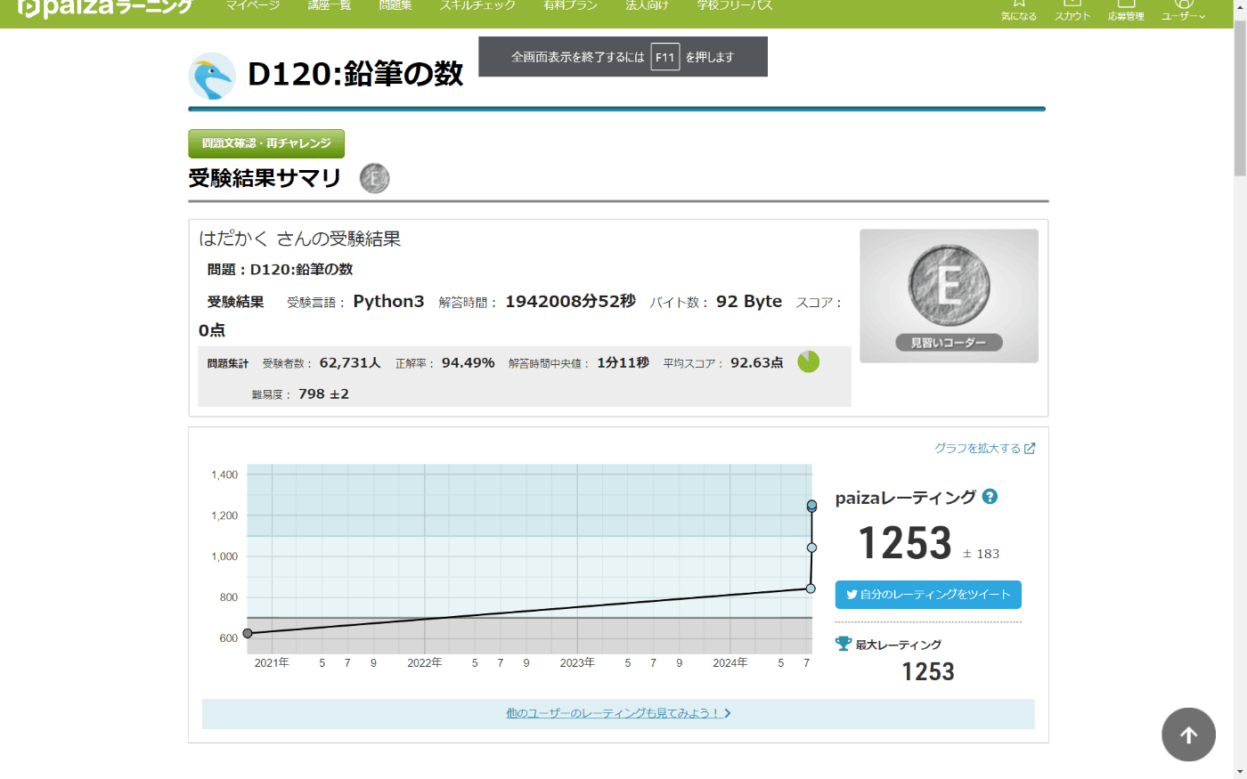Click the 見習いコーダー label

[949, 343]
